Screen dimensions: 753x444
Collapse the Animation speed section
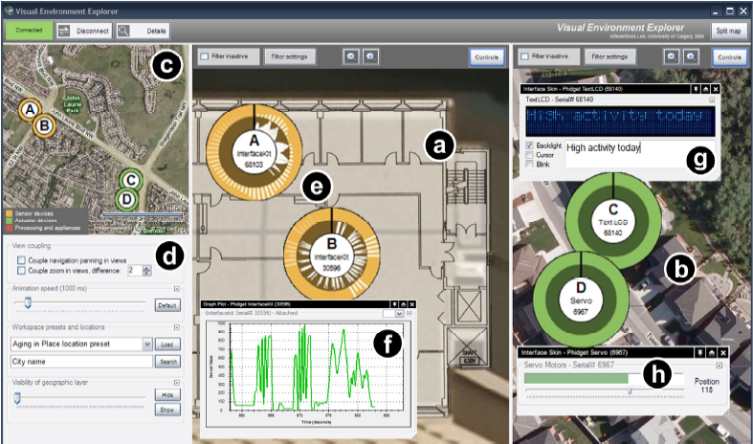coord(177,289)
